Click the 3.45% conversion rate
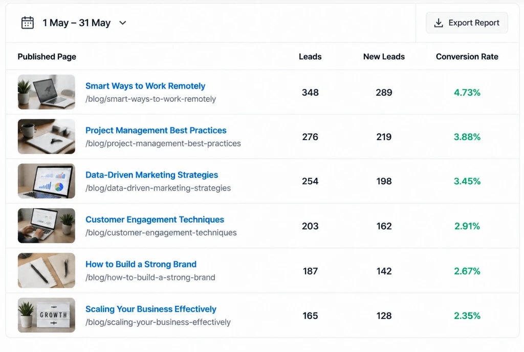This screenshot has height=352, width=524. click(467, 181)
